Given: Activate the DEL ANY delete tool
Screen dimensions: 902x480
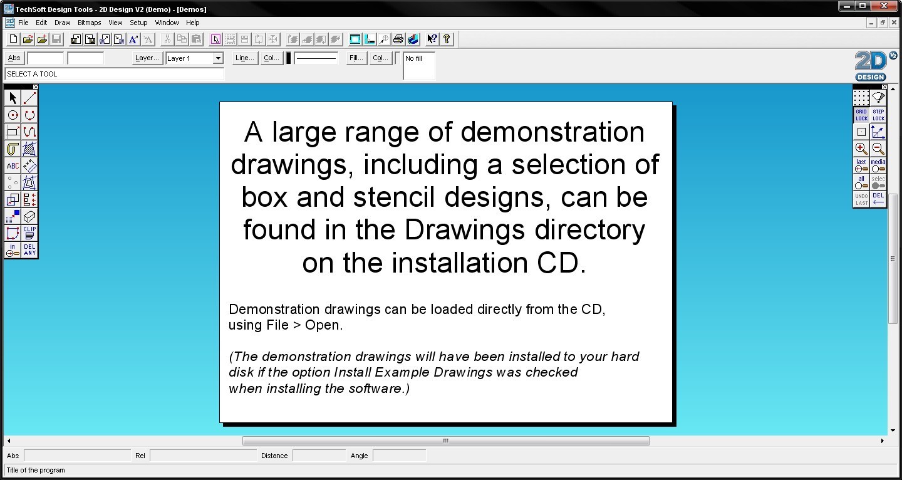Looking at the screenshot, I should [29, 250].
